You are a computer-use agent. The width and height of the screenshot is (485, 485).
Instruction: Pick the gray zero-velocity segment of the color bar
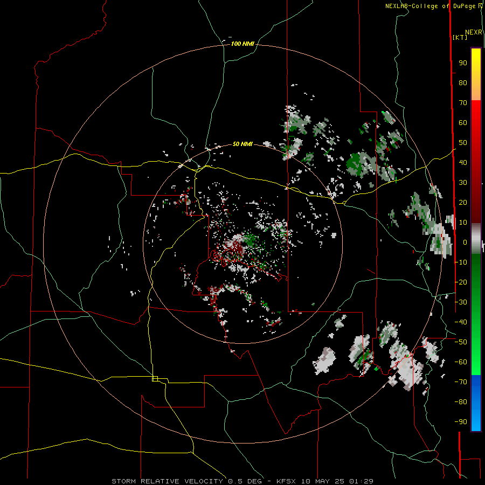[x=476, y=239]
